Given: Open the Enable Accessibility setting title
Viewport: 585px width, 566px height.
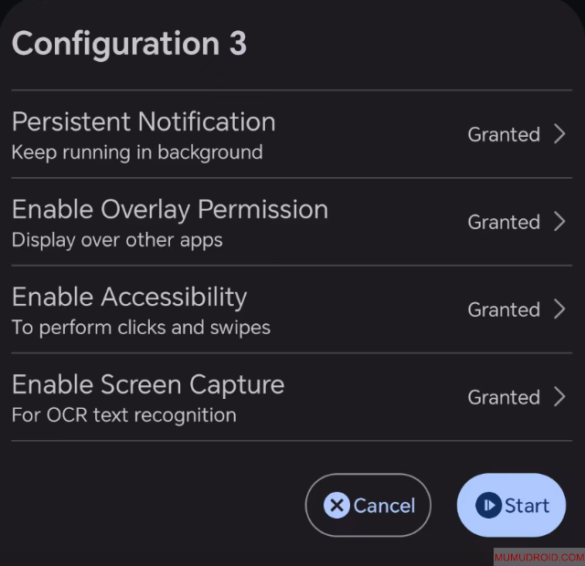Looking at the screenshot, I should (129, 297).
